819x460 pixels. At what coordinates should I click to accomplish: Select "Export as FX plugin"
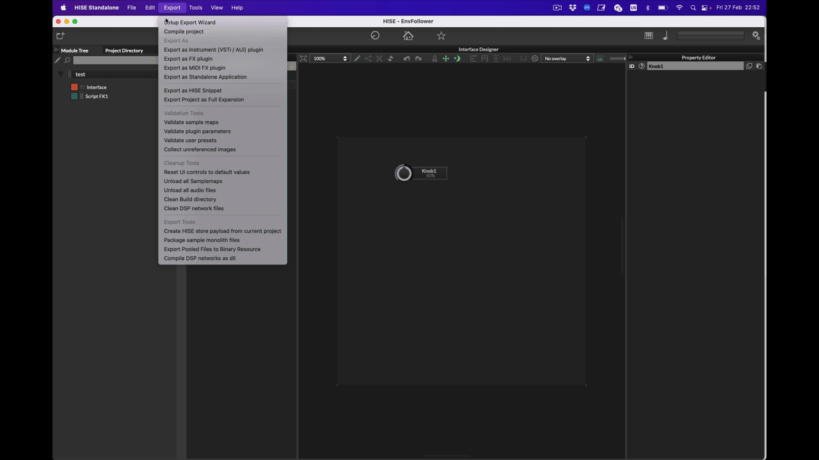(x=188, y=58)
